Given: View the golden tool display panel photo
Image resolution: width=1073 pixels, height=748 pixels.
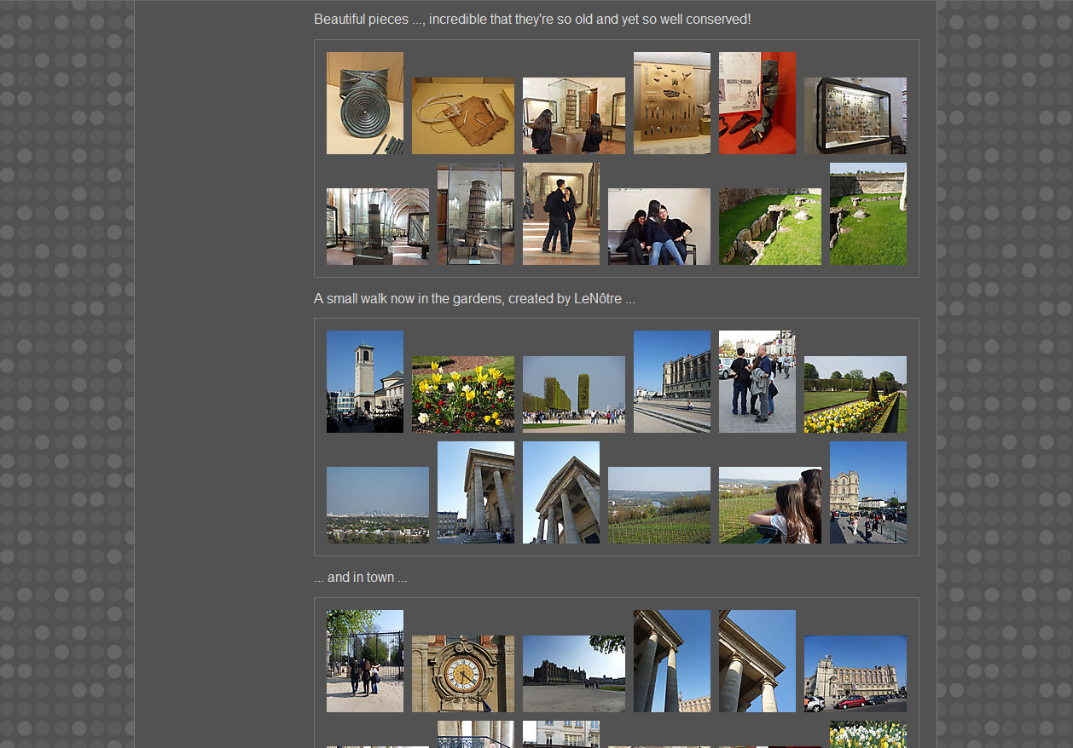Looking at the screenshot, I should click(671, 103).
